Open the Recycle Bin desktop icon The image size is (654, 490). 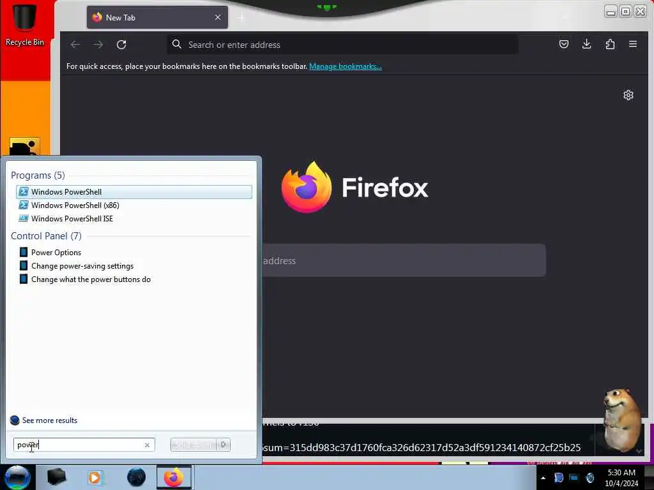(x=25, y=24)
